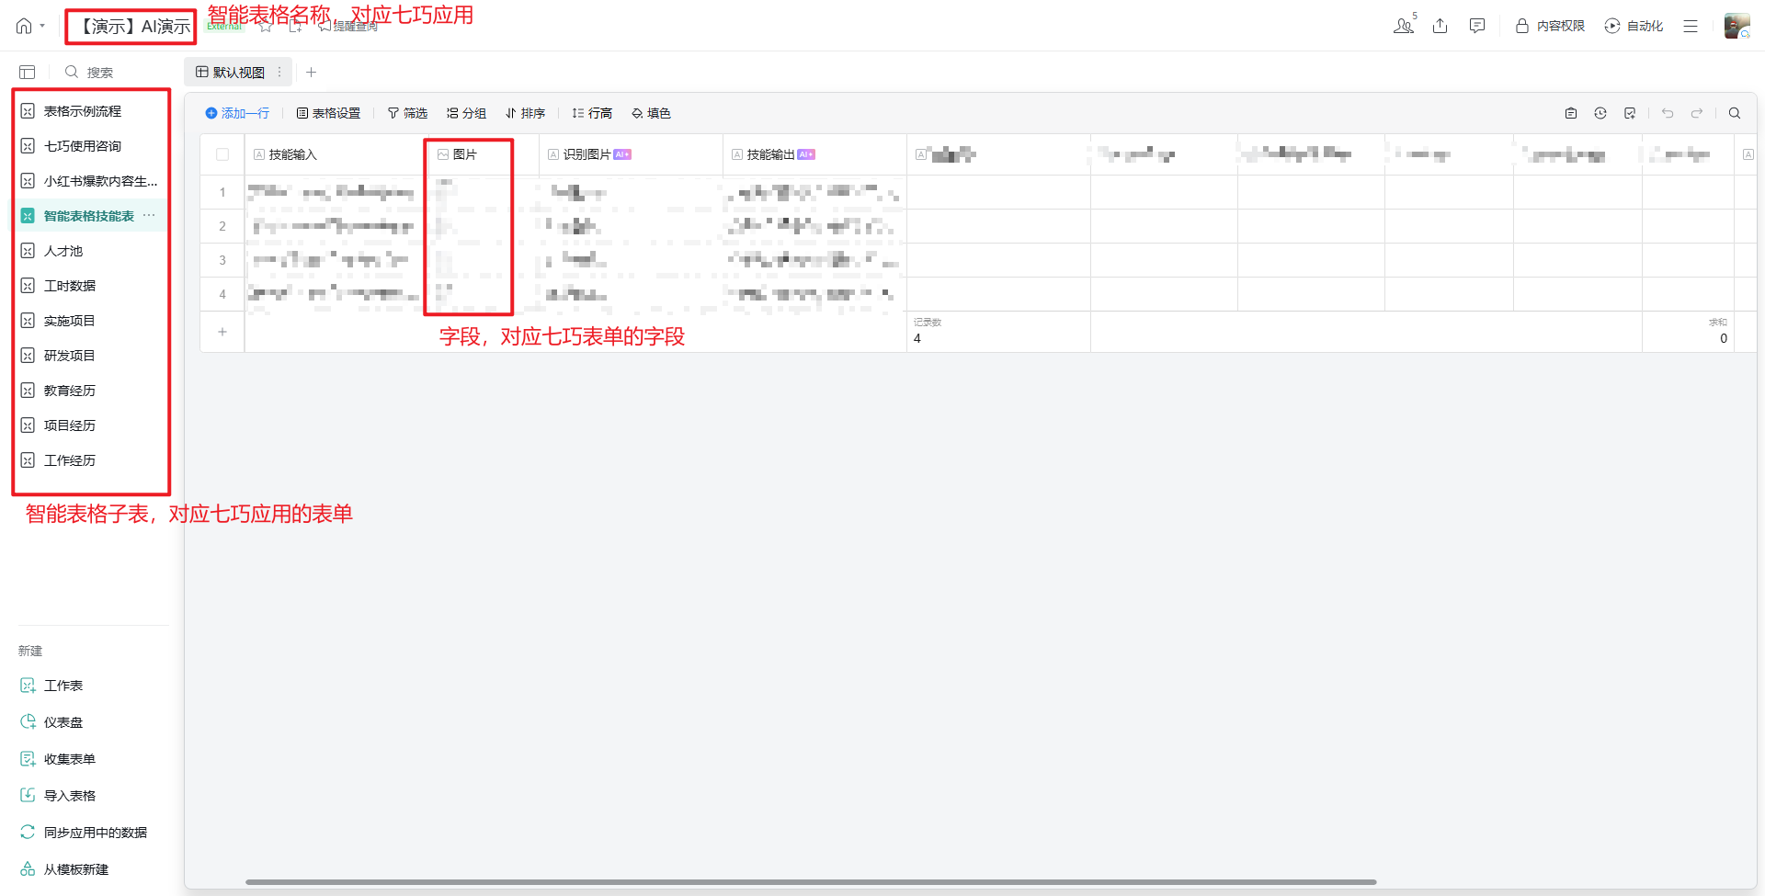Open the 人才池 sheet in sidebar

click(63, 251)
